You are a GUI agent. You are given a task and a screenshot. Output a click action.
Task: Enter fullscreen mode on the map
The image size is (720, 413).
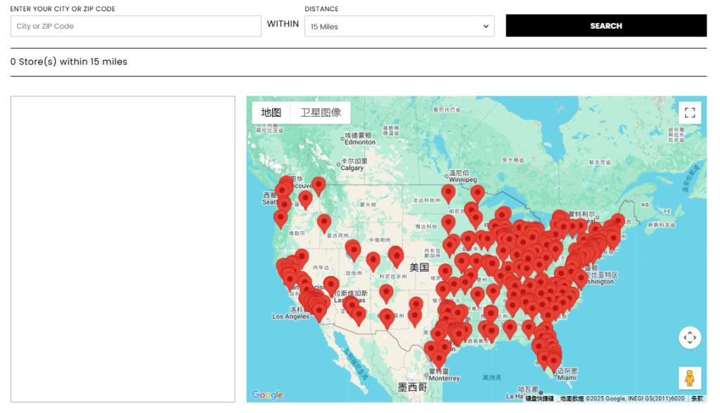coord(690,113)
